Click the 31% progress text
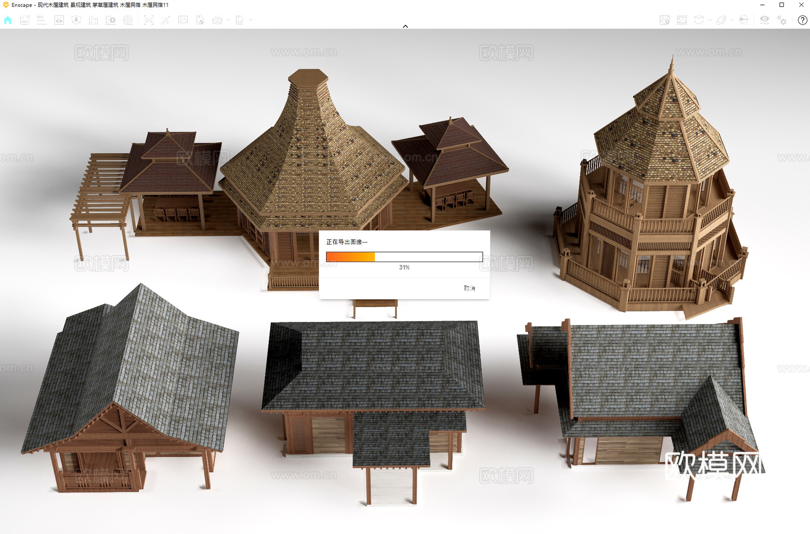The height and width of the screenshot is (534, 810). [x=404, y=267]
